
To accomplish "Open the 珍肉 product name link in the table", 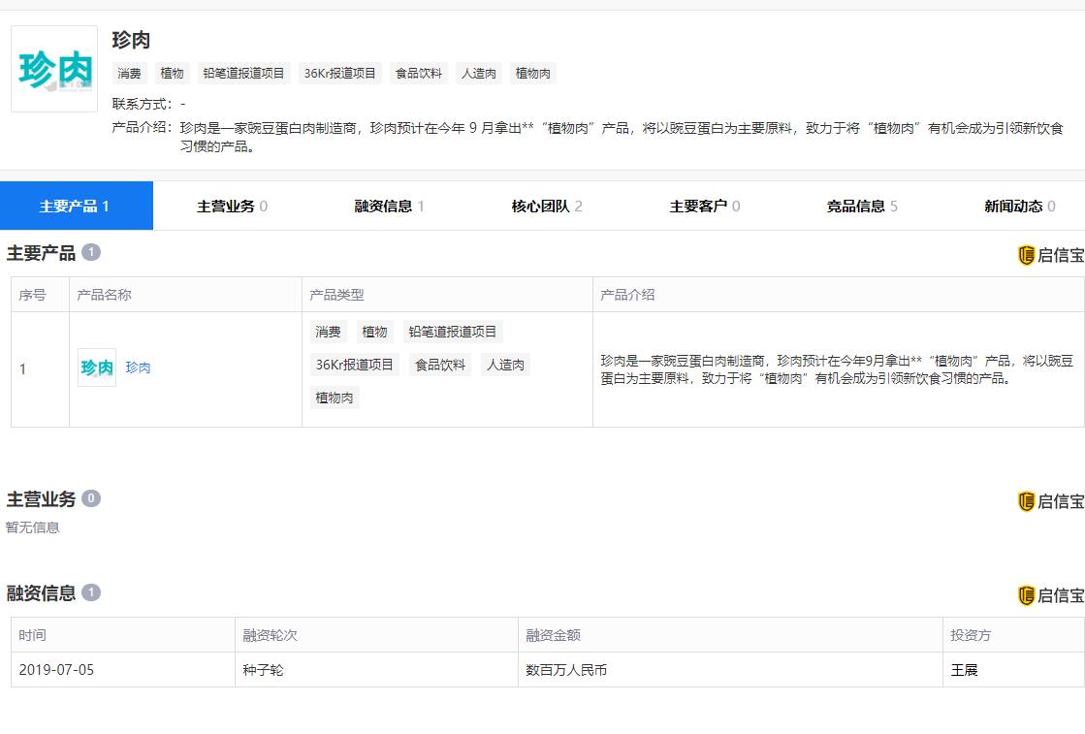I will click(x=138, y=367).
